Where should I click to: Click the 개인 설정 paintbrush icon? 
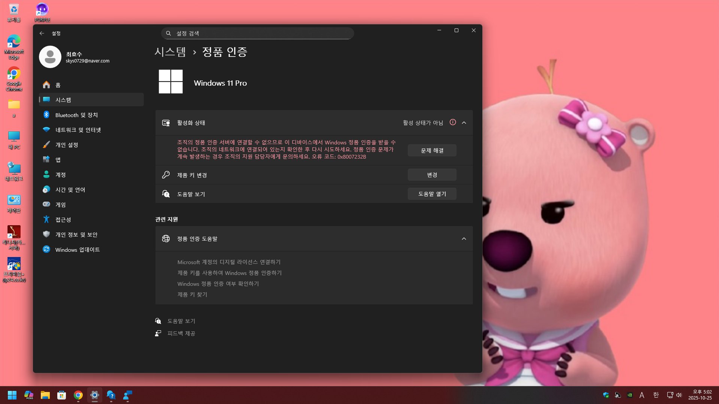point(46,145)
